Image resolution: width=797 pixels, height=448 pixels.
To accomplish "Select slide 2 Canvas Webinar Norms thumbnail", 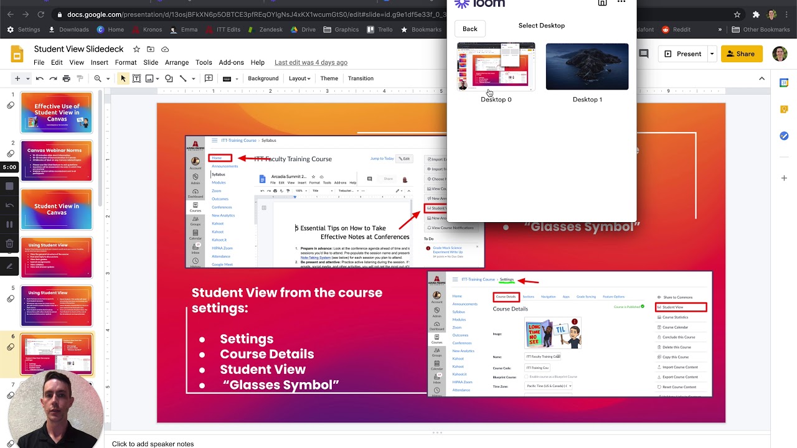I will (57, 161).
